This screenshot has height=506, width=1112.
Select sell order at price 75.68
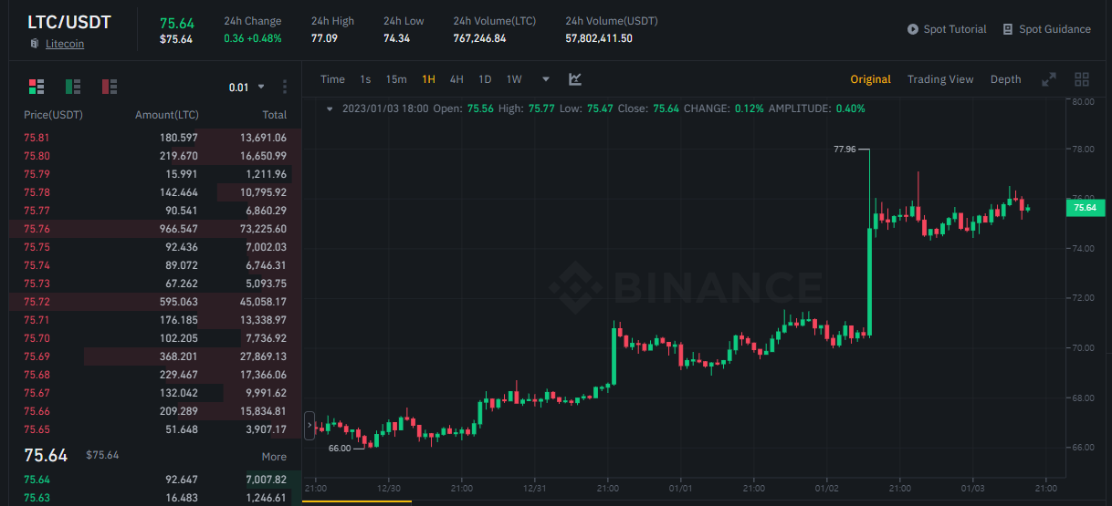pyautogui.click(x=155, y=375)
